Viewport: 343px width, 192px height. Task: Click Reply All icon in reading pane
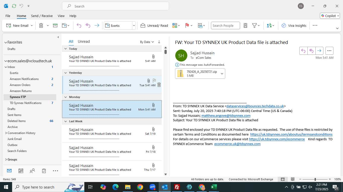[311, 51]
